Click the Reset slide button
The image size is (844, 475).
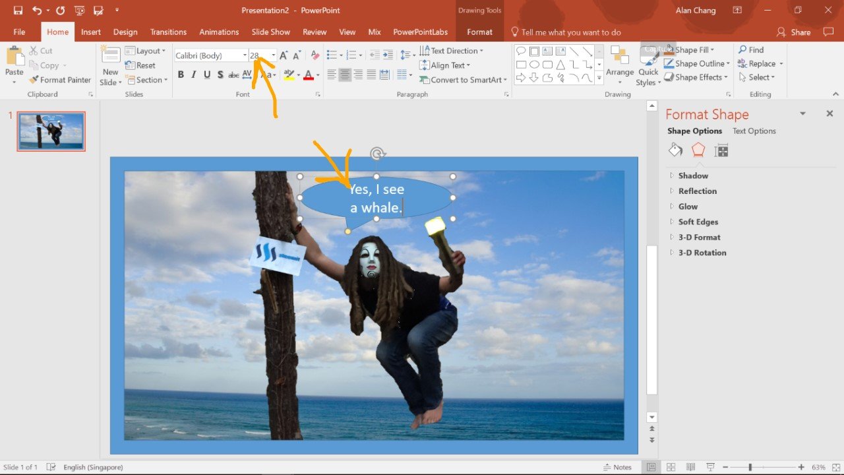tap(140, 65)
